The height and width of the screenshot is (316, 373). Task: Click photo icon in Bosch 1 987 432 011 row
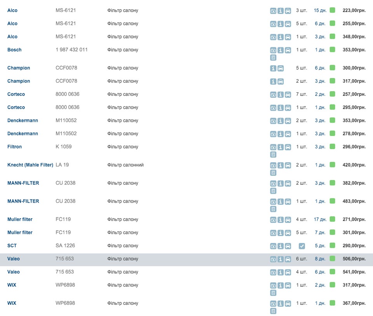click(x=273, y=50)
